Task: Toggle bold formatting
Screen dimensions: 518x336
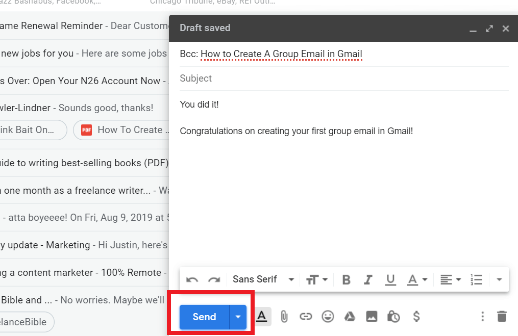Action: pos(346,279)
